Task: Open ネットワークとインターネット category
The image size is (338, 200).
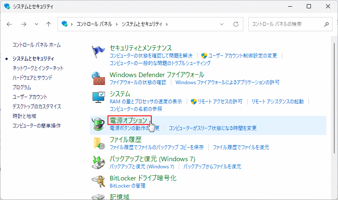Action: click(38, 68)
